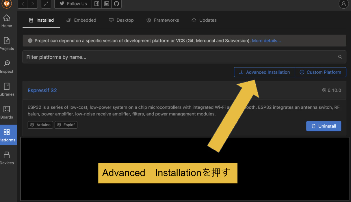Click the filter platforms input field
The height and width of the screenshot is (202, 351).
116,57
